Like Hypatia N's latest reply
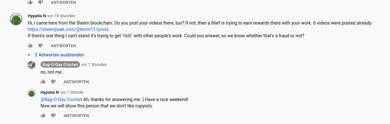 43,115
